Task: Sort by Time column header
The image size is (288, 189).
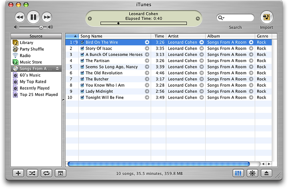Action: pyautogui.click(x=158, y=36)
